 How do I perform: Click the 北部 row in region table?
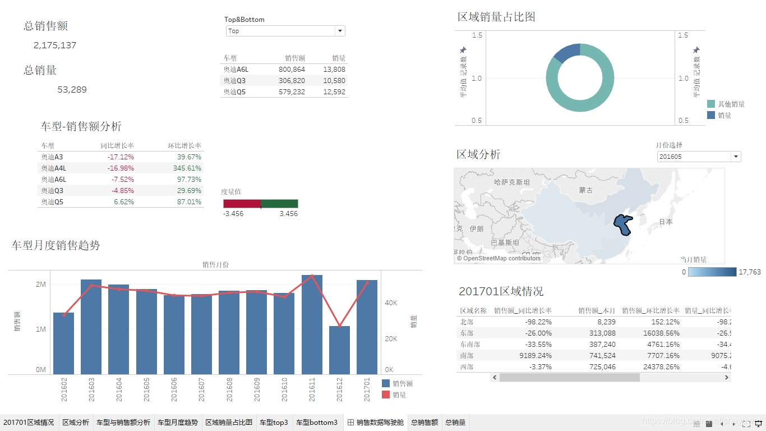[x=594, y=322]
